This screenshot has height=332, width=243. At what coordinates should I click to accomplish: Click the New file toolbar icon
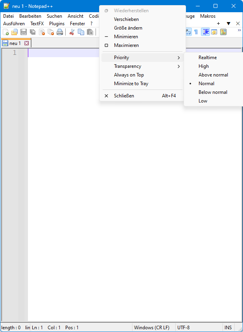[x=6, y=32]
